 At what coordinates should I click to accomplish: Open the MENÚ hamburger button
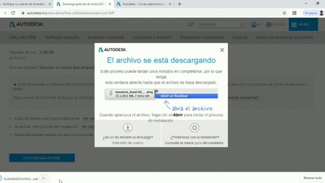coord(303,24)
